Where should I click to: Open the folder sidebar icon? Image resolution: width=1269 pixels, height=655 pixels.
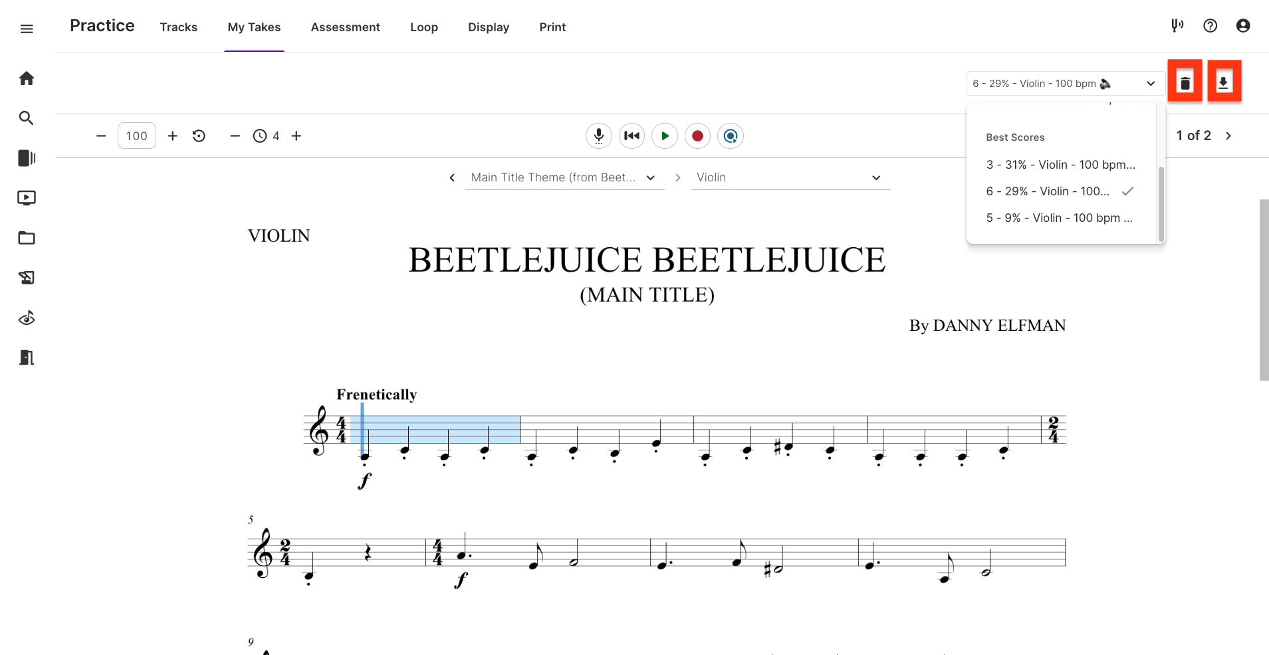(27, 238)
